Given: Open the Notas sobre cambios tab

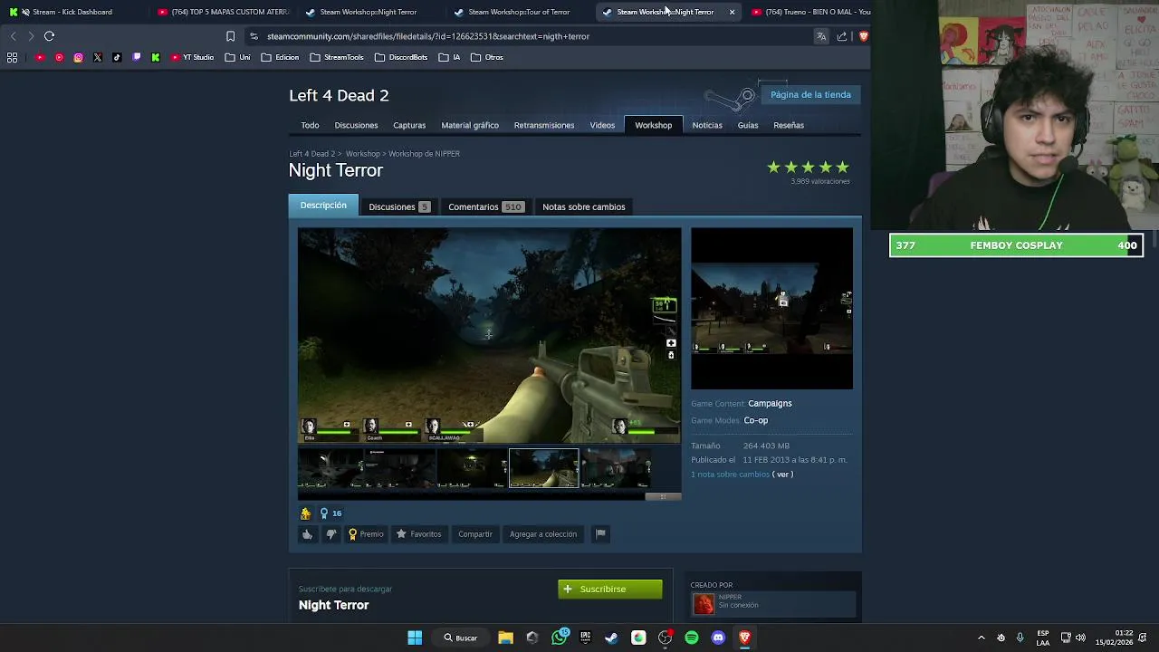Looking at the screenshot, I should [x=584, y=206].
